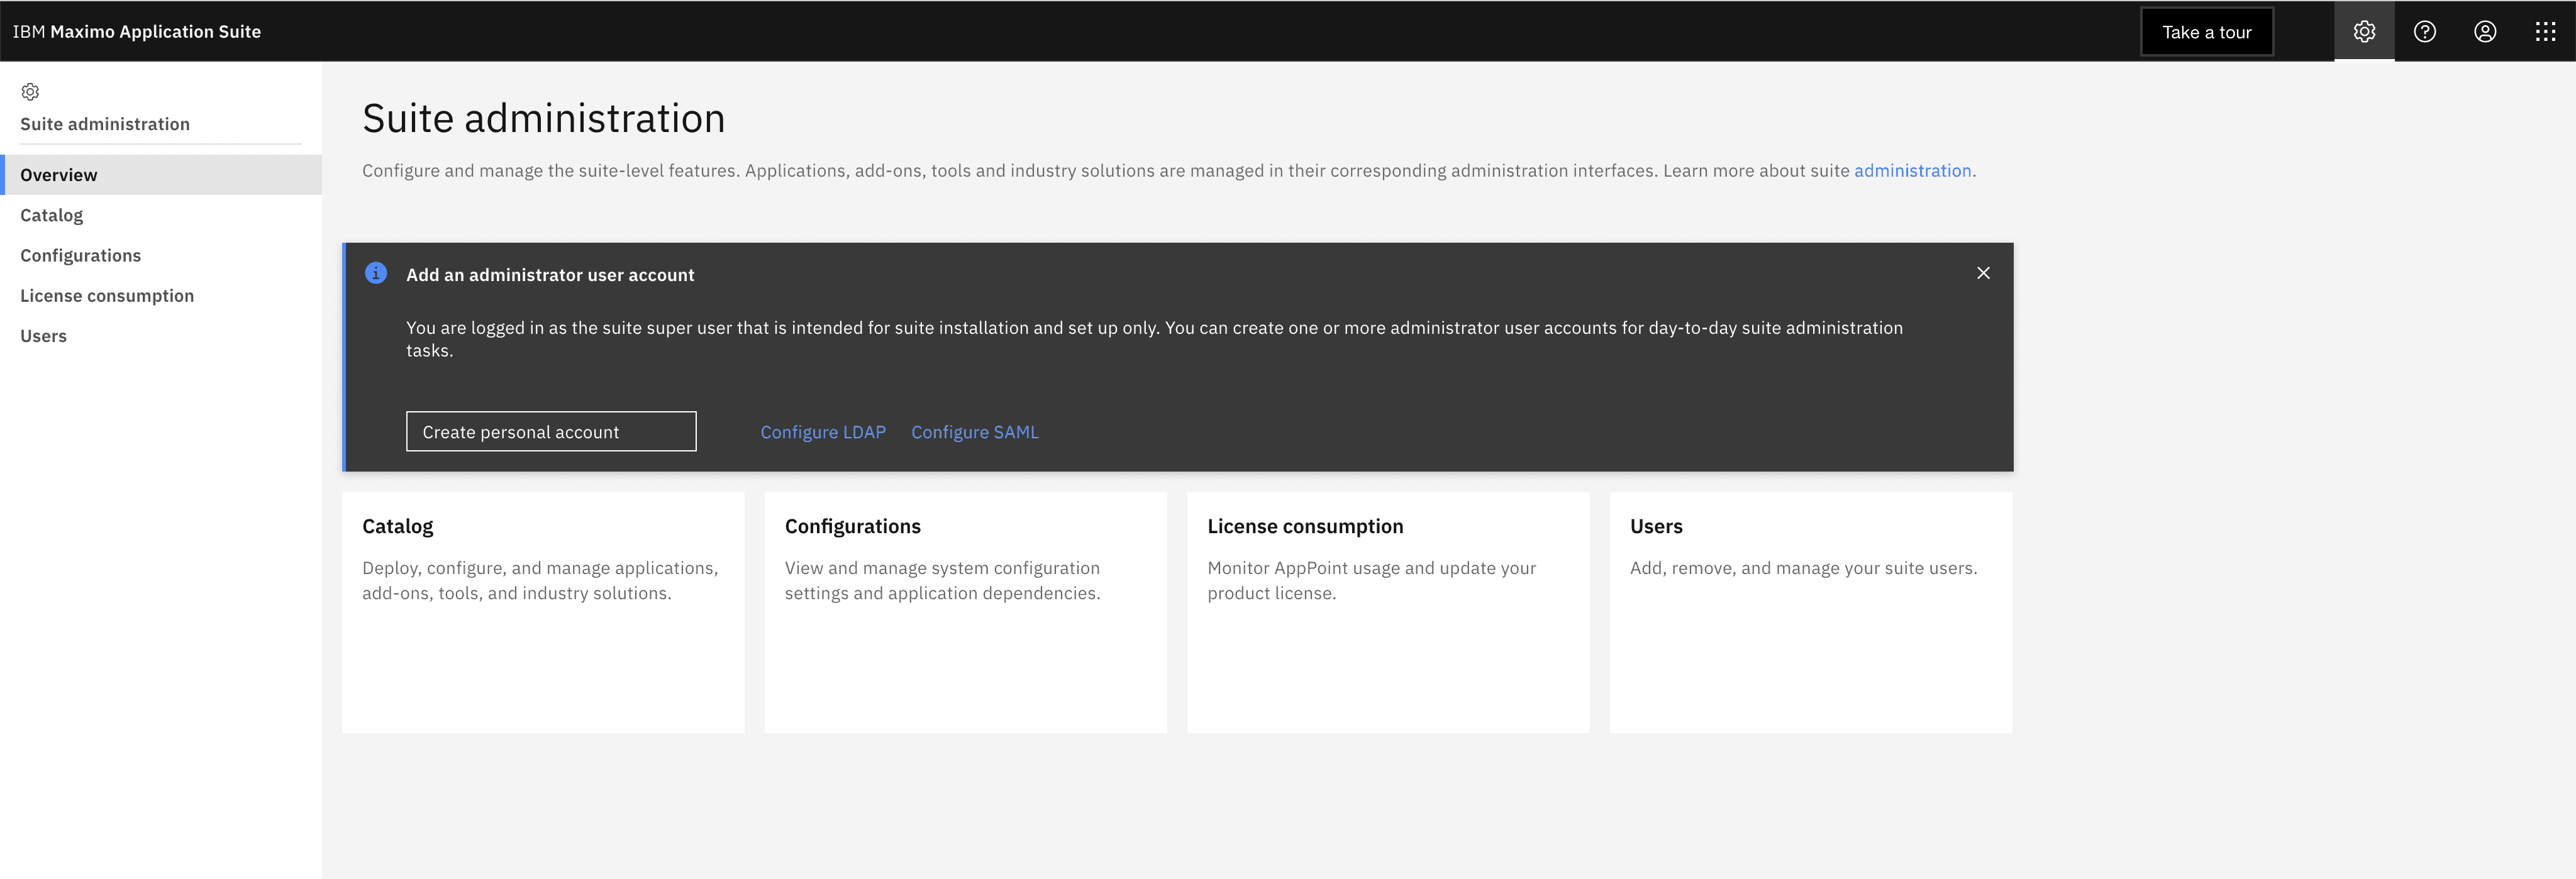2576x879 pixels.
Task: Open the user profile icon
Action: click(x=2485, y=31)
